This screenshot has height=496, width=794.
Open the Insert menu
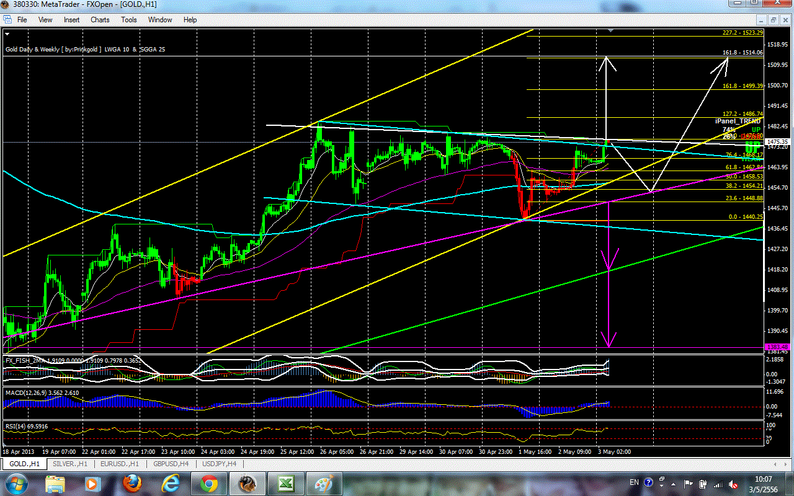[x=71, y=20]
